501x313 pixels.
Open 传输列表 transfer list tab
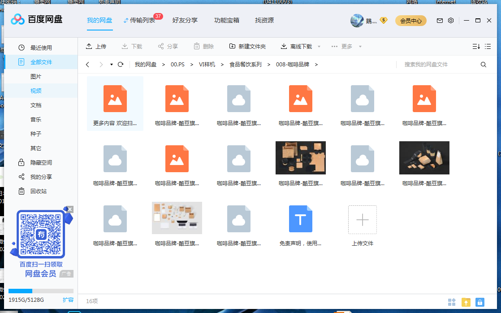[139, 20]
